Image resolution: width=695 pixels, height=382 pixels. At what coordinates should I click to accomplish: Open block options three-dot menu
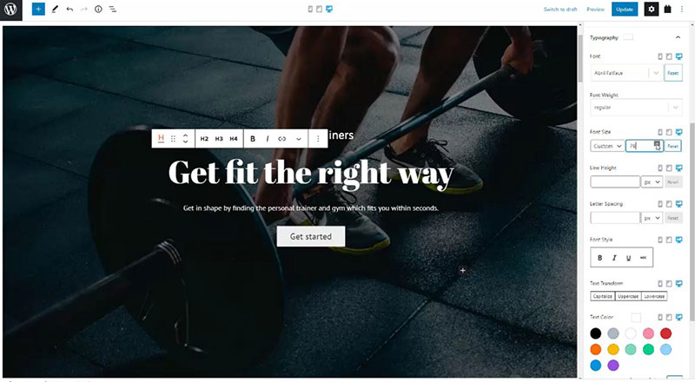[x=318, y=139]
